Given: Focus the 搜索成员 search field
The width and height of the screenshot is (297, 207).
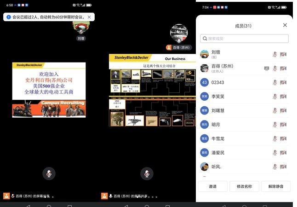Looking at the screenshot, I should pyautogui.click(x=244, y=39).
